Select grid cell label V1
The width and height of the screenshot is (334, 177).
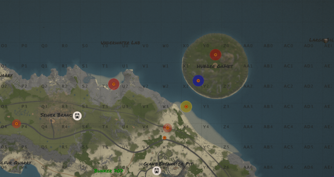click(145, 66)
